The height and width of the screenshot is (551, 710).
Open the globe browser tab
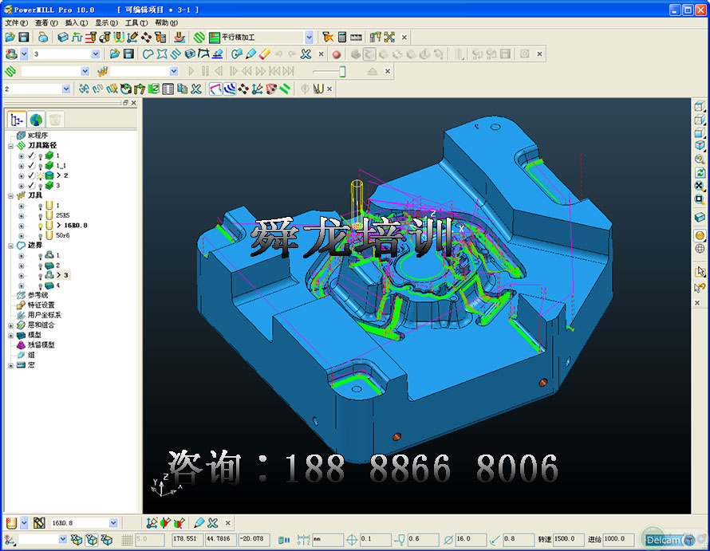36,120
